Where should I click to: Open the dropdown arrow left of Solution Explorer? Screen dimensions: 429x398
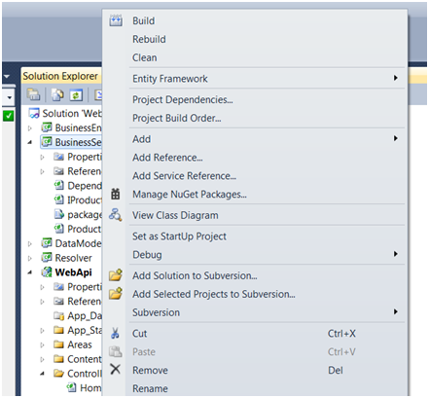[7, 77]
